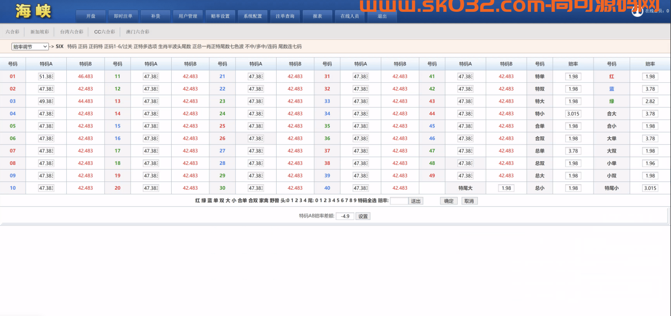Edit 特码A odds for number 38
Viewport: 671px width, 316px height.
pyautogui.click(x=361, y=163)
